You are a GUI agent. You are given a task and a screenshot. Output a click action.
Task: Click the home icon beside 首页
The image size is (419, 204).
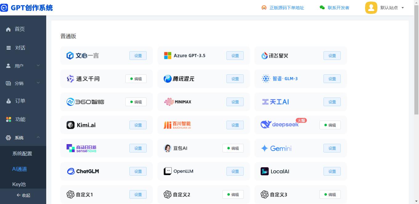coord(8,29)
